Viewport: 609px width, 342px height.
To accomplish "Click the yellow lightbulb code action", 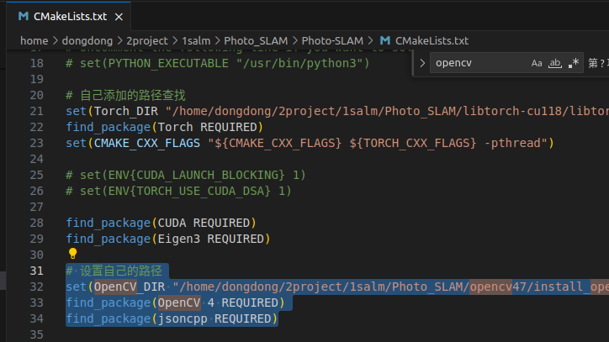I will (72, 254).
